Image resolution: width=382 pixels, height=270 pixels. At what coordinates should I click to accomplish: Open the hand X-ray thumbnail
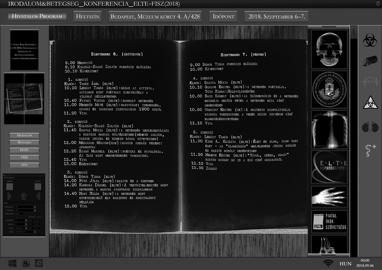(x=329, y=197)
